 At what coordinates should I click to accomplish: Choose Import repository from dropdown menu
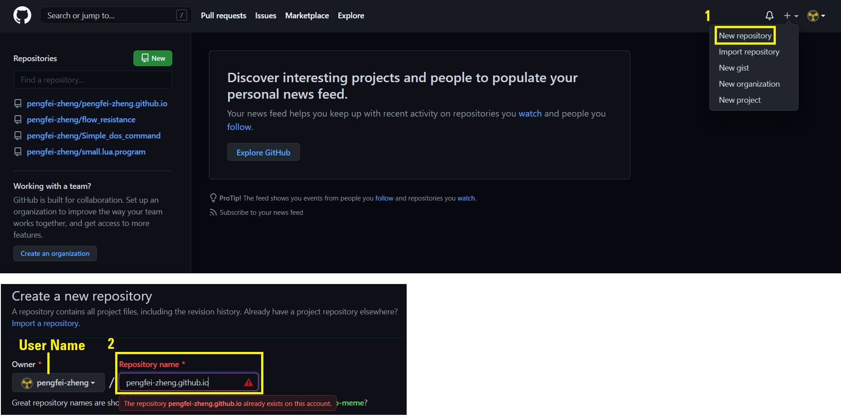point(749,52)
